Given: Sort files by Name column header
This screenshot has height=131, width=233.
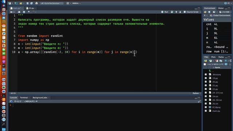Looking at the screenshot, I should (x=217, y=68).
